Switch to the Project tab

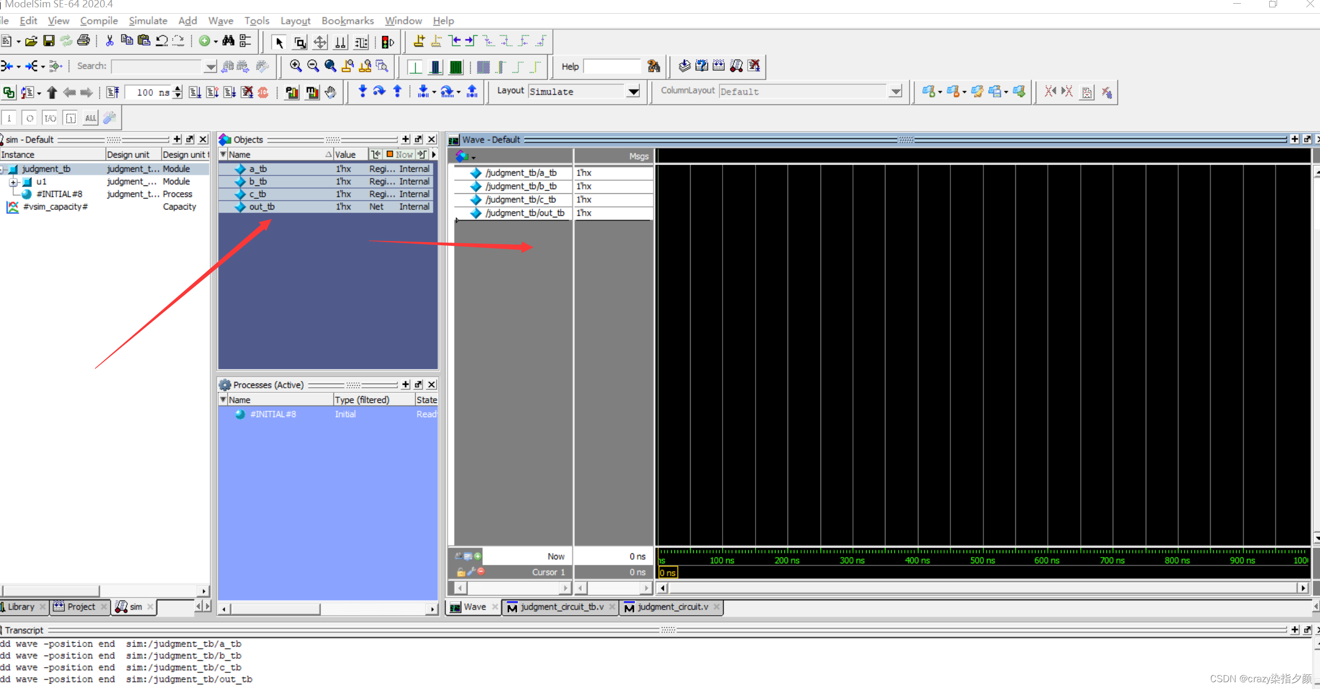[81, 607]
